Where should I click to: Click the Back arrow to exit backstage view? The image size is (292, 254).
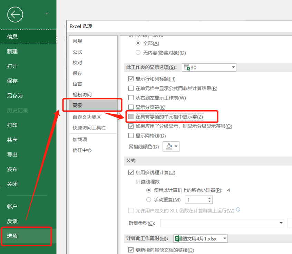click(15, 15)
